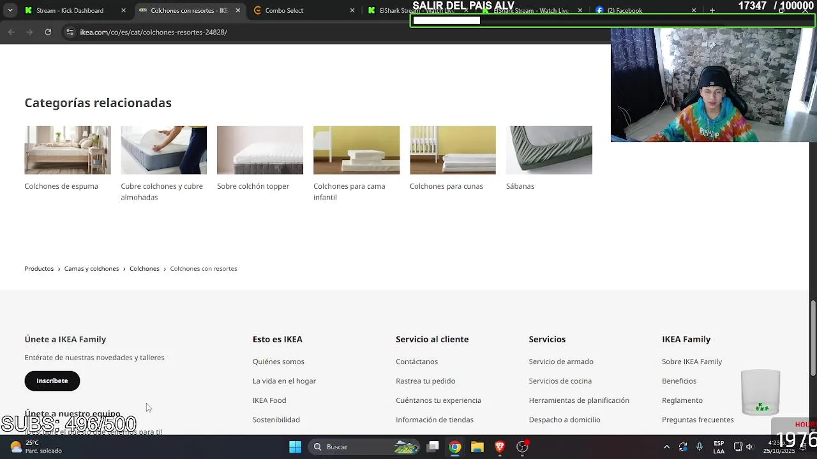
Task: Open the Contáctanos link
Action: [417, 361]
